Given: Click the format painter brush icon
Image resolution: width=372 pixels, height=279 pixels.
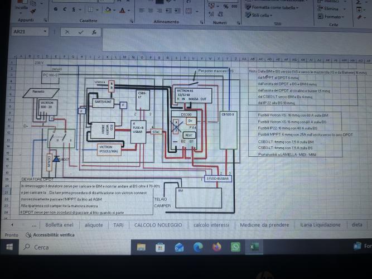Looking at the screenshot, I should pos(33,11).
